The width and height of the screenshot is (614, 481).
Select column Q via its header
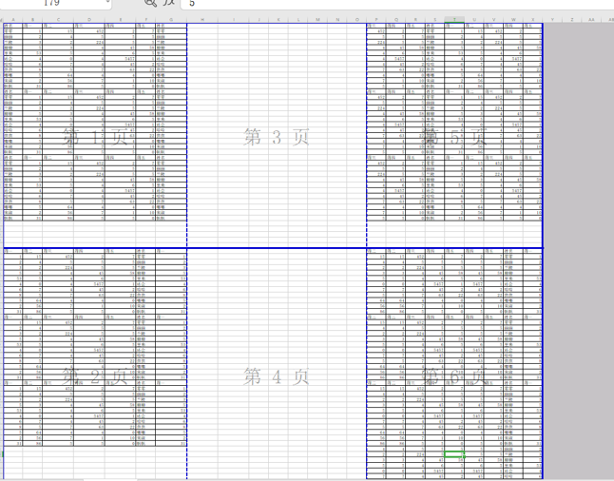click(x=396, y=20)
